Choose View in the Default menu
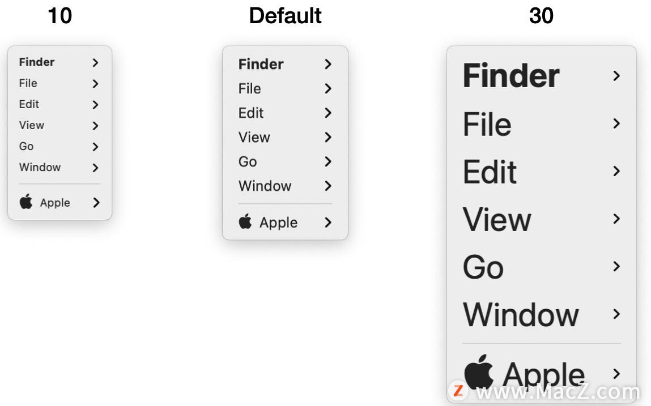The image size is (651, 406). (x=254, y=137)
